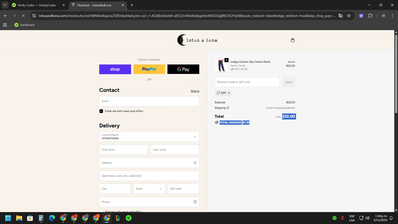Open File Explorer from taskbar
398x224 pixels.
(19, 218)
